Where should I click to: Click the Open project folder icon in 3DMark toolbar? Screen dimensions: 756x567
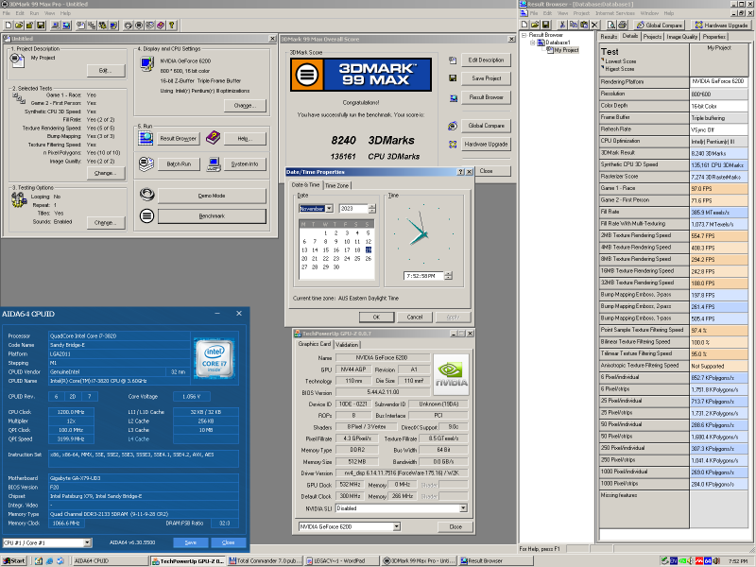pyautogui.click(x=19, y=26)
